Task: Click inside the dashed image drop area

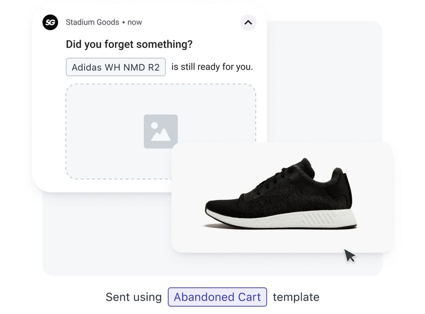Action: pos(118,131)
